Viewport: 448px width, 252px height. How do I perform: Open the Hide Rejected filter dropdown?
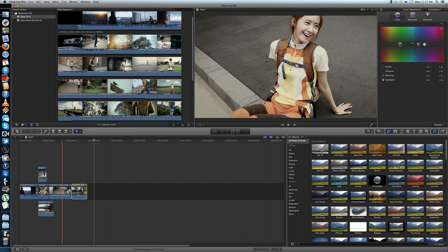[x=66, y=9]
